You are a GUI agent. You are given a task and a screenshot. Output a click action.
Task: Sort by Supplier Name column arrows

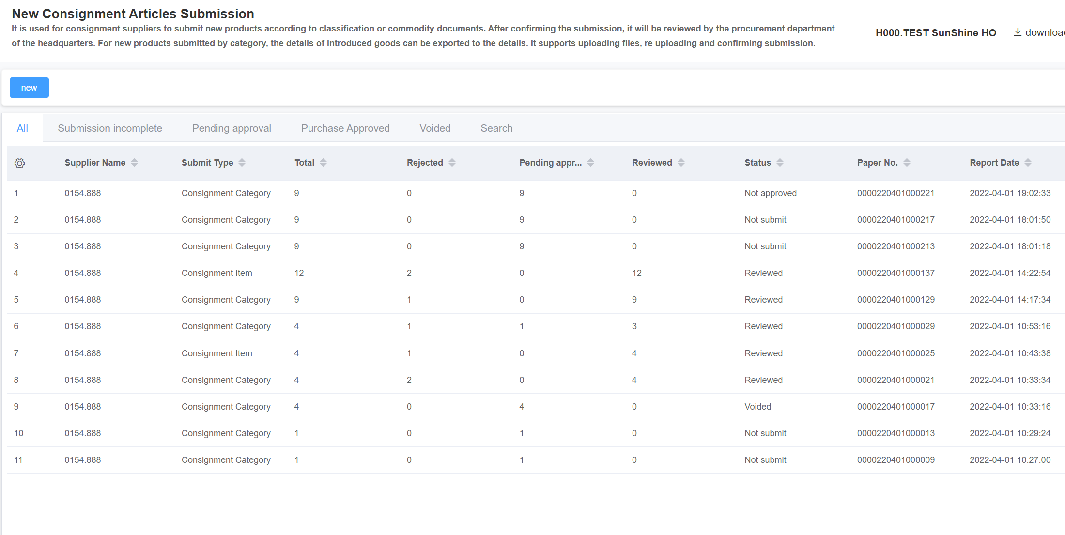[x=134, y=163]
